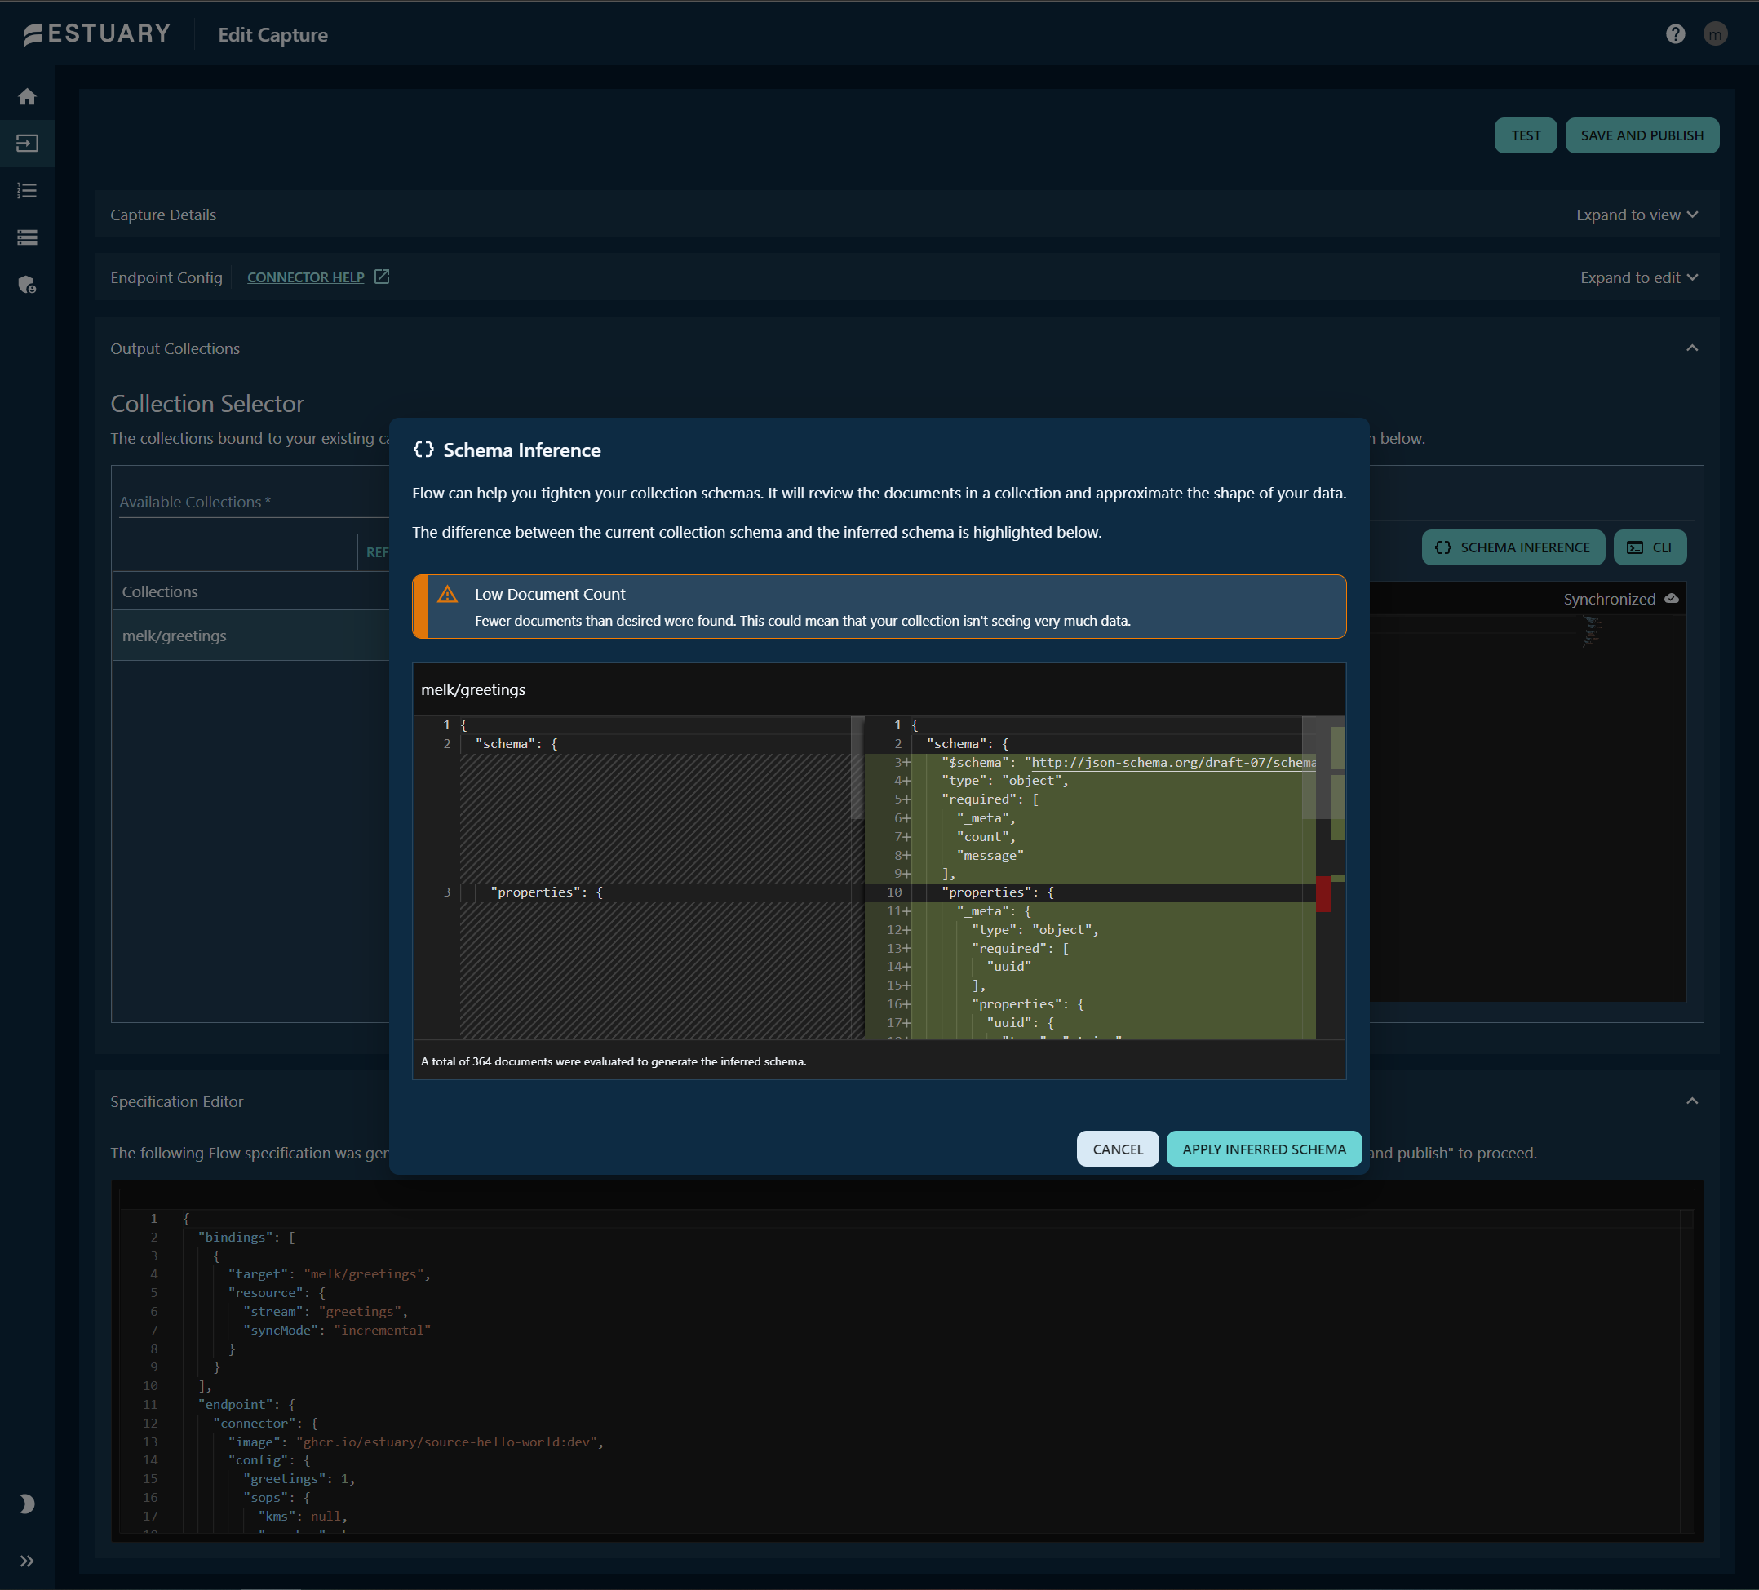Toggle dark mode moon icon
This screenshot has height=1590, width=1759.
pyautogui.click(x=27, y=1503)
